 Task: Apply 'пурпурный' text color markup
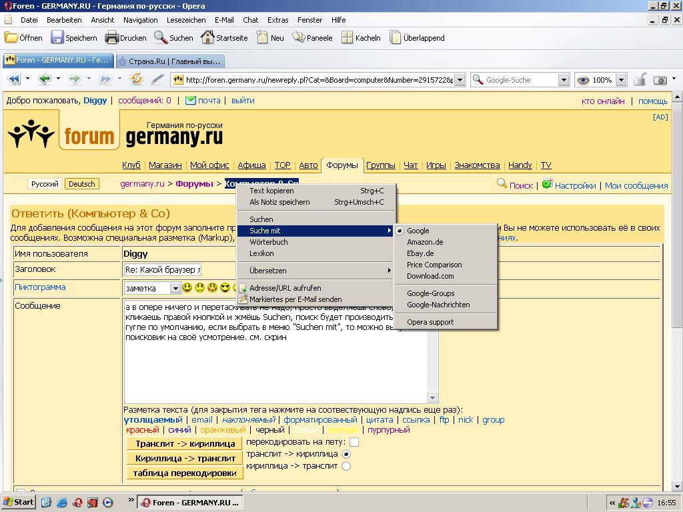[x=389, y=430]
